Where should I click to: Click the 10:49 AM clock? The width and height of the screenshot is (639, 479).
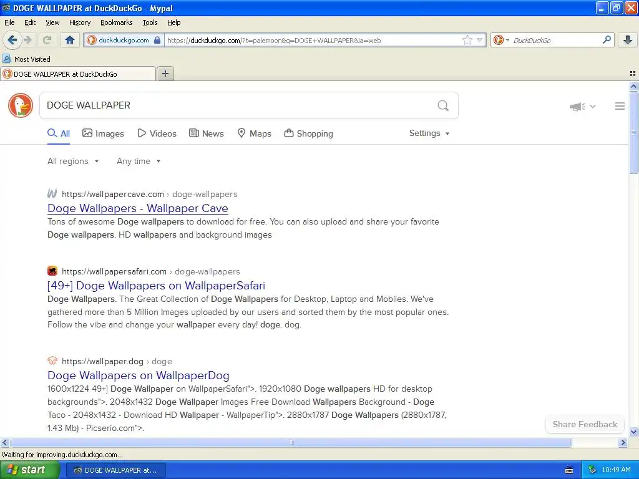[616, 470]
